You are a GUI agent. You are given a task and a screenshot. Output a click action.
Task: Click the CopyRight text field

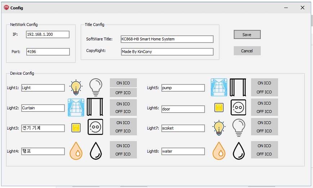[x=167, y=52]
